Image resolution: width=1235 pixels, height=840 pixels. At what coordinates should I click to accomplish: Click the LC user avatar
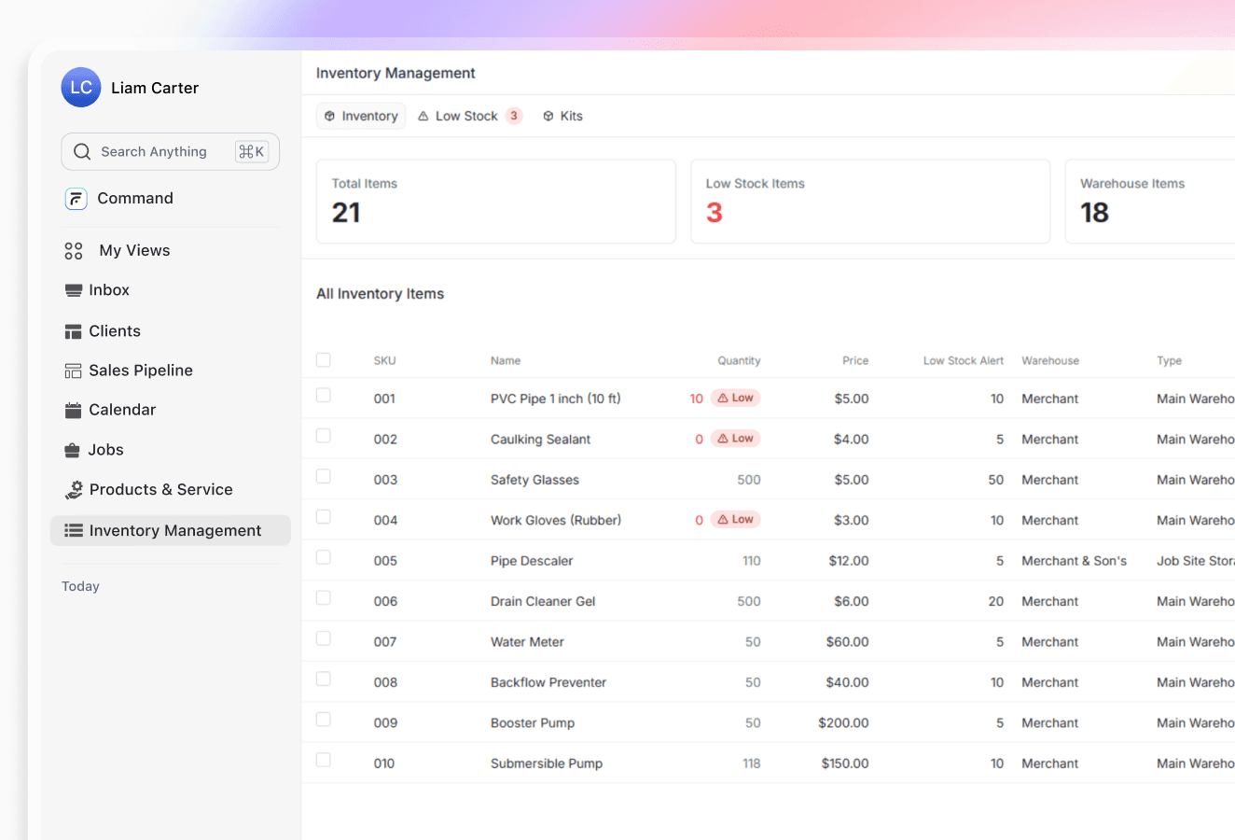coord(81,88)
